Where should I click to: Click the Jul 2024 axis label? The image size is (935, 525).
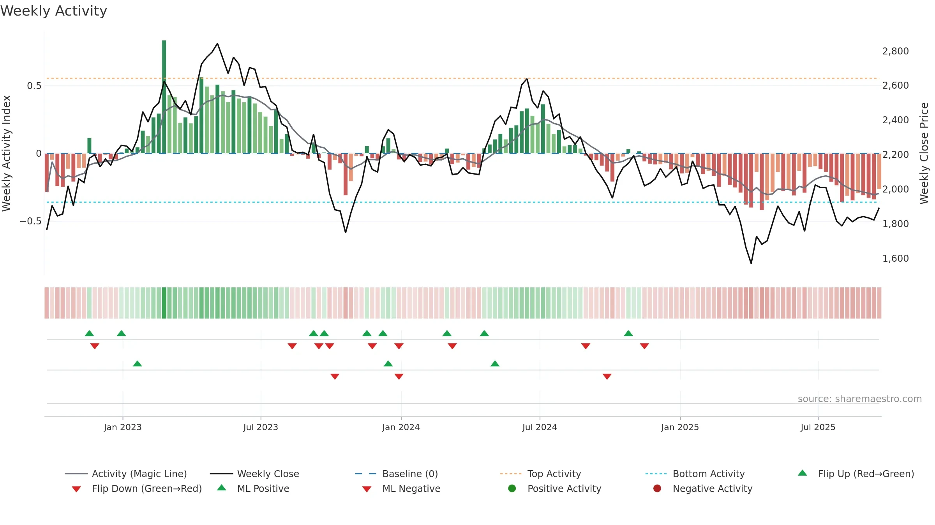pos(540,427)
